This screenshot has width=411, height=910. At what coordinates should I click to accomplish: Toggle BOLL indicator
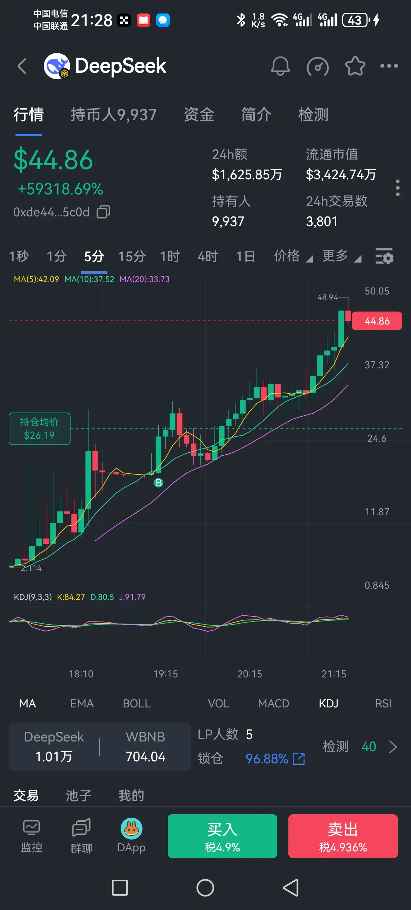tap(137, 703)
